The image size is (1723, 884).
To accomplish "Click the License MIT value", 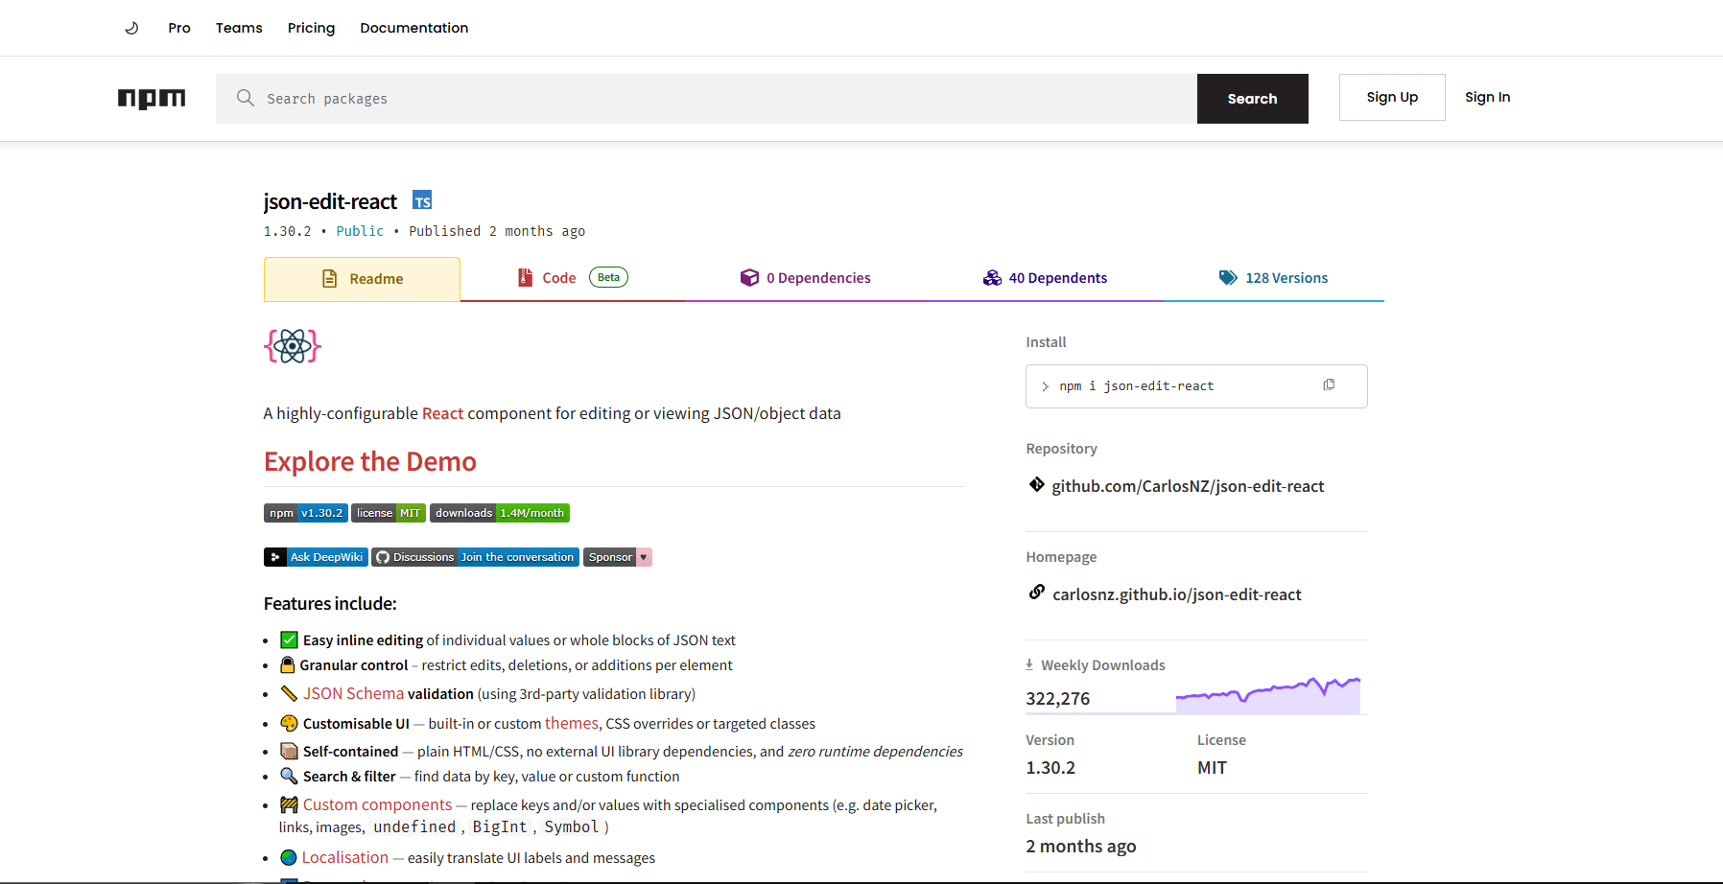I will click(1212, 768).
